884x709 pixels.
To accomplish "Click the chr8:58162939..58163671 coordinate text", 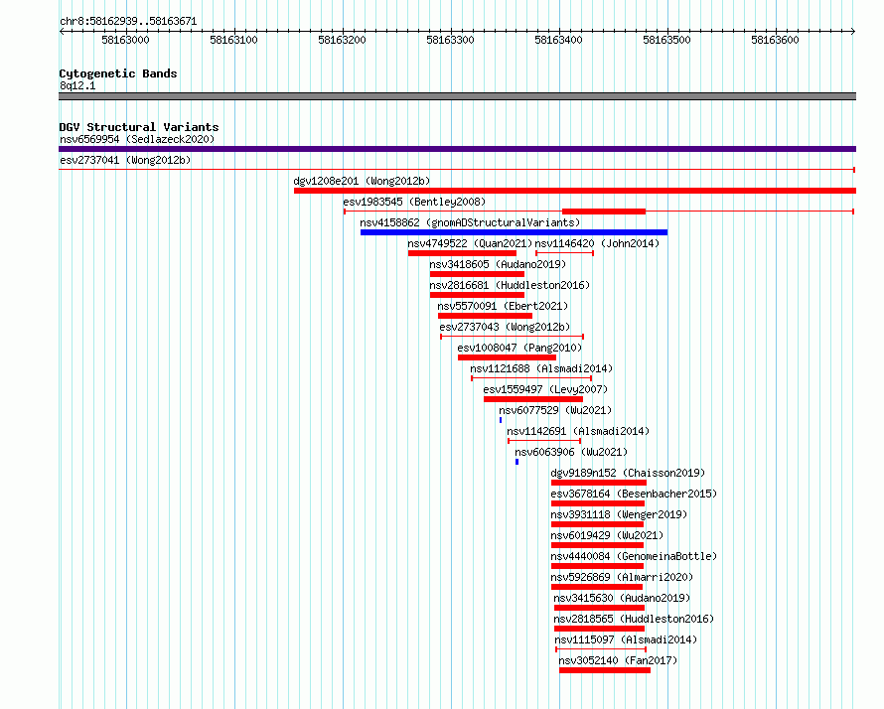I will click(x=128, y=22).
